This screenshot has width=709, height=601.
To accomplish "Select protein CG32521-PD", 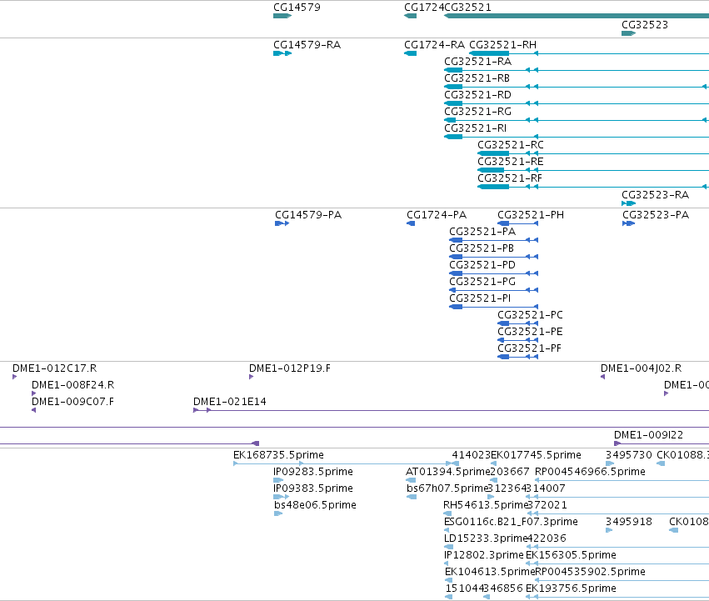I will pyautogui.click(x=482, y=265).
